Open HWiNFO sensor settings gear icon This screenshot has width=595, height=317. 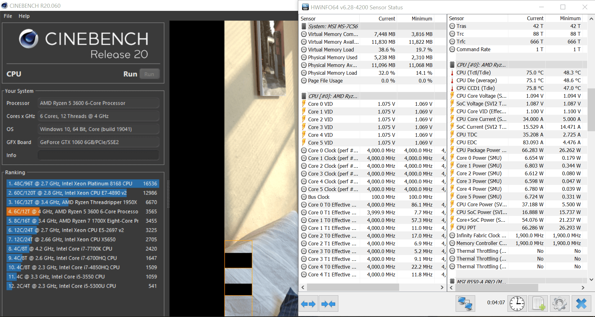click(560, 303)
